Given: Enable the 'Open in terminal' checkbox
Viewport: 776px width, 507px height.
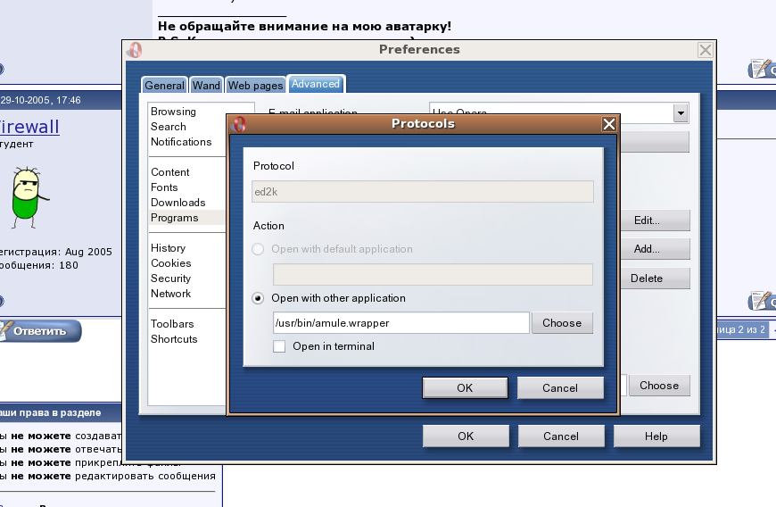Looking at the screenshot, I should [x=279, y=346].
